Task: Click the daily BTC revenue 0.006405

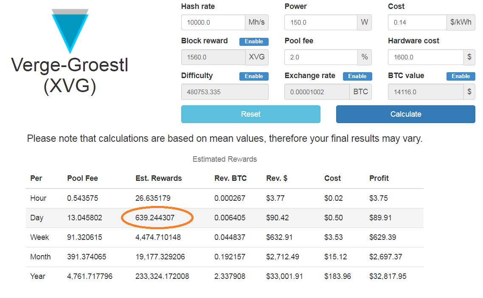Action: coord(230,218)
